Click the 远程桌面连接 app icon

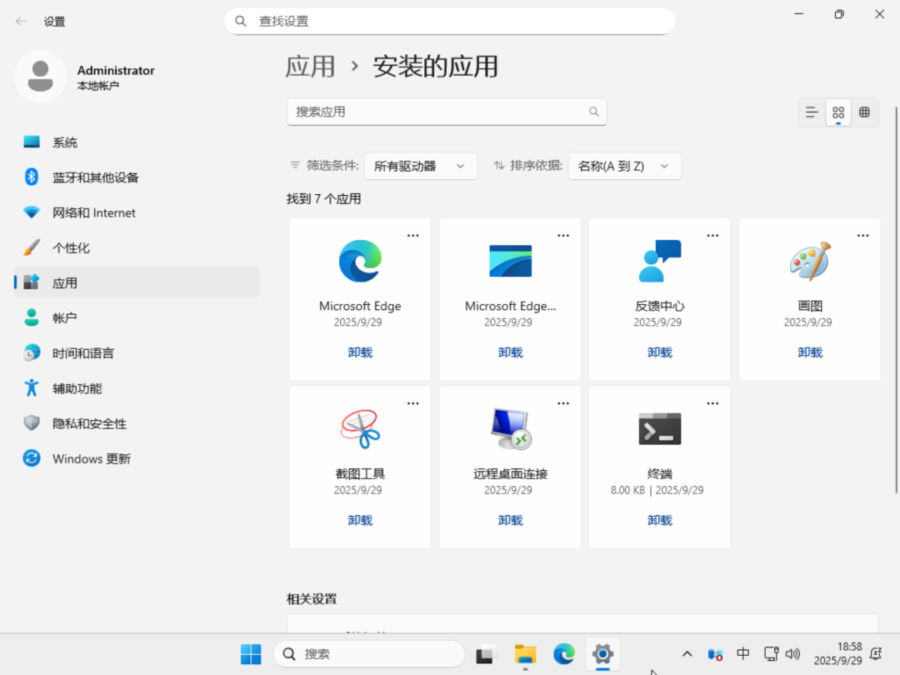click(x=510, y=429)
